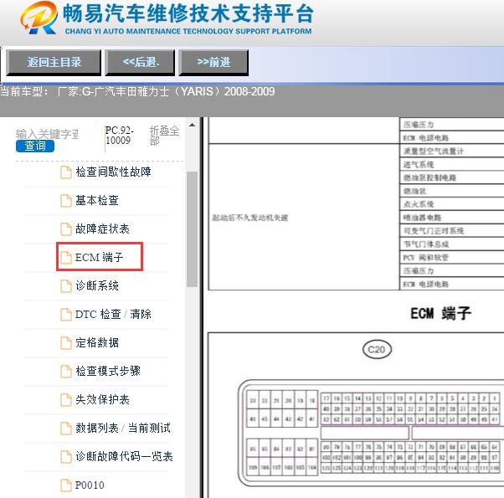Click 折叠全部 to collapse all
The image size is (504, 498).
164,136
